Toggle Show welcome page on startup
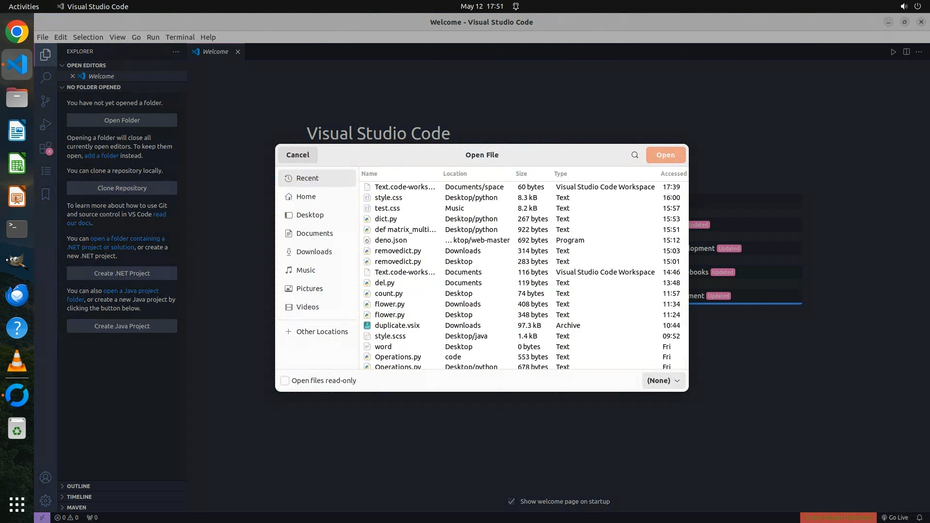The width and height of the screenshot is (930, 523). click(x=511, y=501)
